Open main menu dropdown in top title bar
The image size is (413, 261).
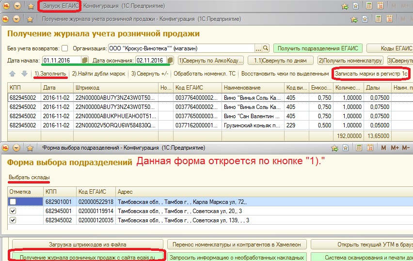pyautogui.click(x=17, y=6)
